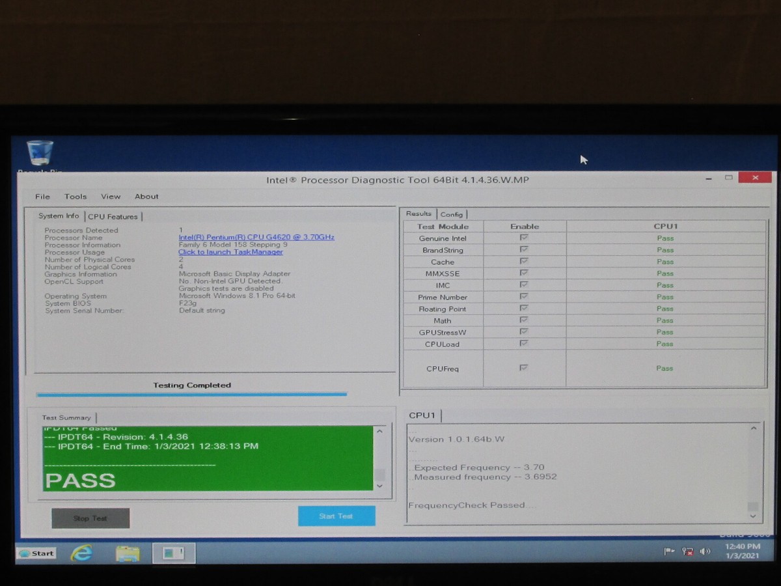Switch to the CPU Features tab
The height and width of the screenshot is (586, 781).
[115, 216]
